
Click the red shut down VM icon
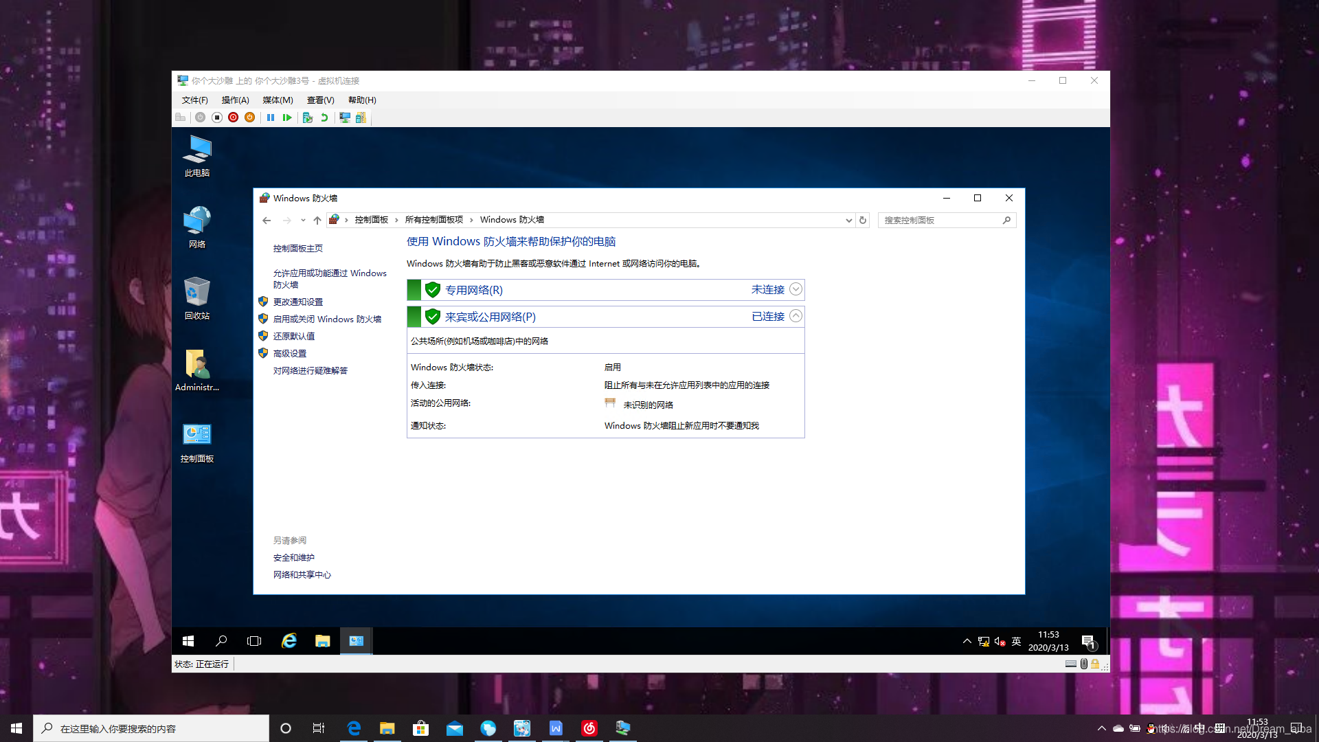[234, 117]
